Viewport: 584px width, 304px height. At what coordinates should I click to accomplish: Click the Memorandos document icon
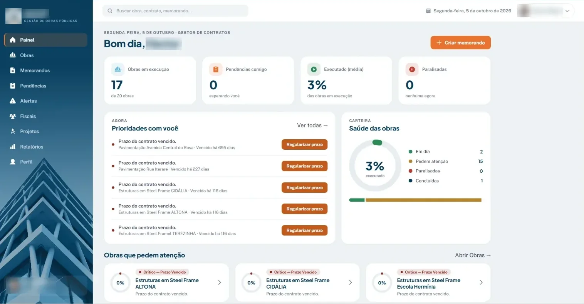coord(13,70)
